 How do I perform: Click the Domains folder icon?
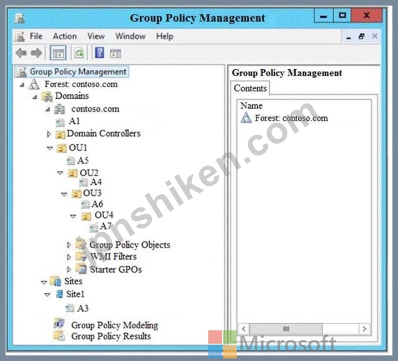click(x=47, y=96)
